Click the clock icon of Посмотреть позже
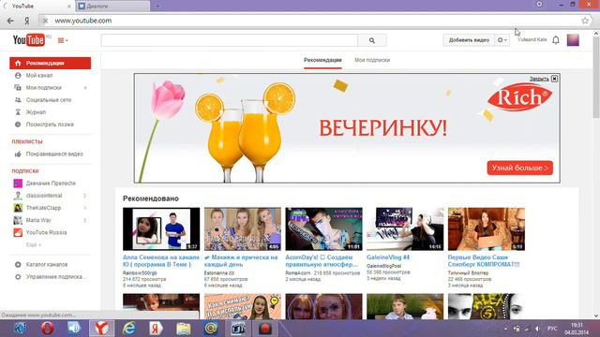Image resolution: width=600 pixels, height=337 pixels. coord(18,125)
